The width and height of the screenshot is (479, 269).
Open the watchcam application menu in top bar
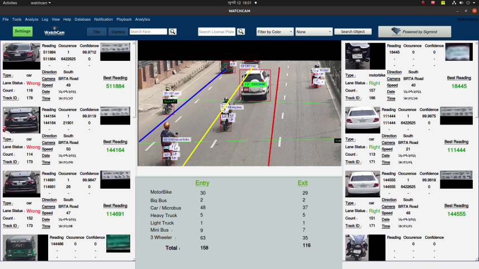[x=41, y=3]
